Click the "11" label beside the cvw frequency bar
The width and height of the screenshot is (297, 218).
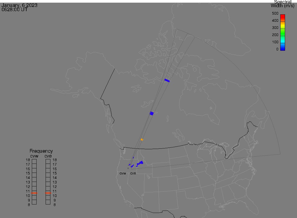tap(28, 191)
